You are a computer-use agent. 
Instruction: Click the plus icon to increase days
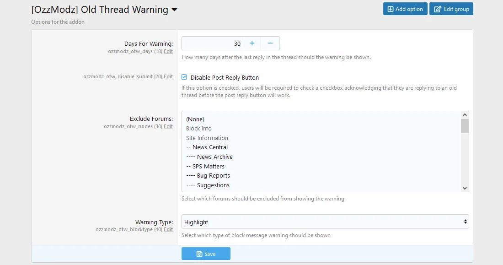click(x=252, y=43)
